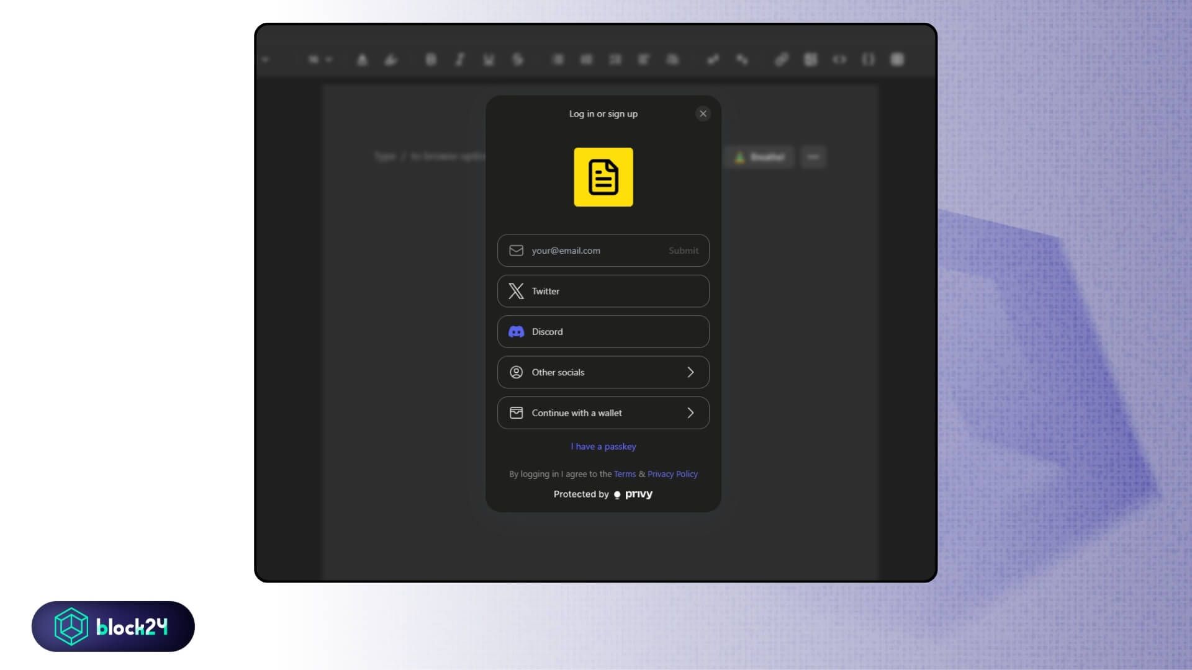Click the wallet icon
Viewport: 1192px width, 670px height.
[x=516, y=413]
